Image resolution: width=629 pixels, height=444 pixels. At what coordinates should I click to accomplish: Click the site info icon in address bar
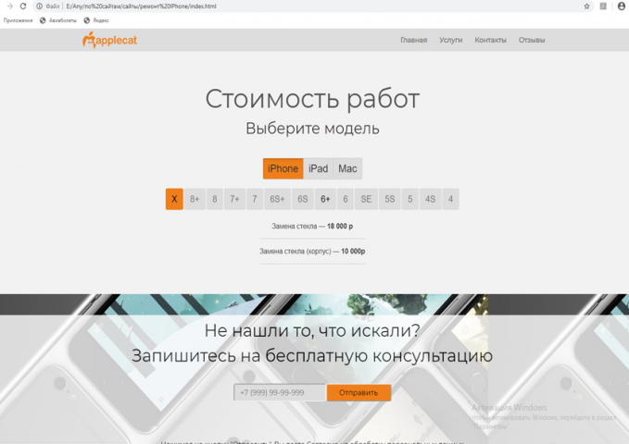tap(39, 6)
